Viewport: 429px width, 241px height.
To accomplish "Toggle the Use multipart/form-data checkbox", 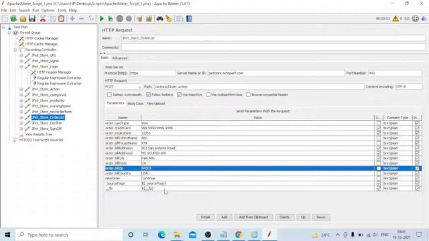I will [x=208, y=94].
